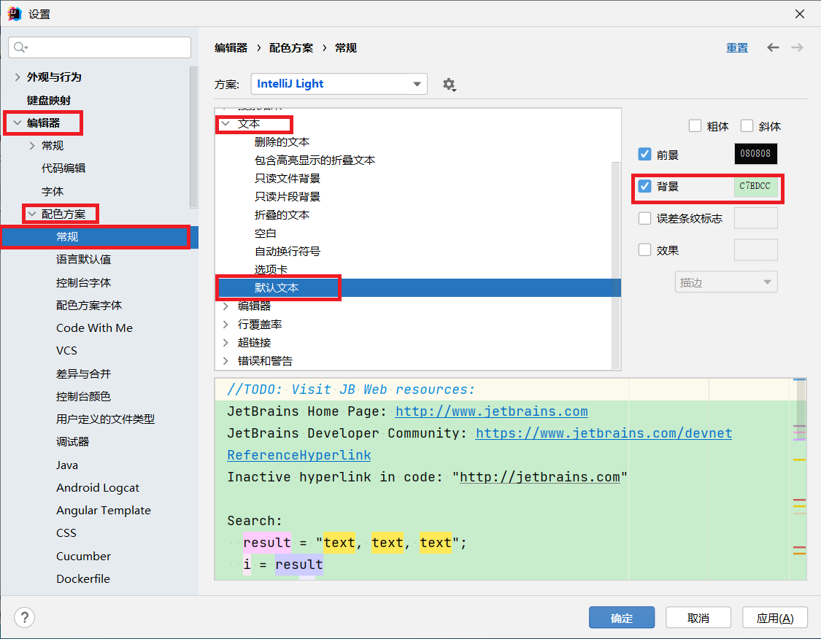Select 自动换行符号 item
This screenshot has width=821, height=639.
(x=287, y=251)
